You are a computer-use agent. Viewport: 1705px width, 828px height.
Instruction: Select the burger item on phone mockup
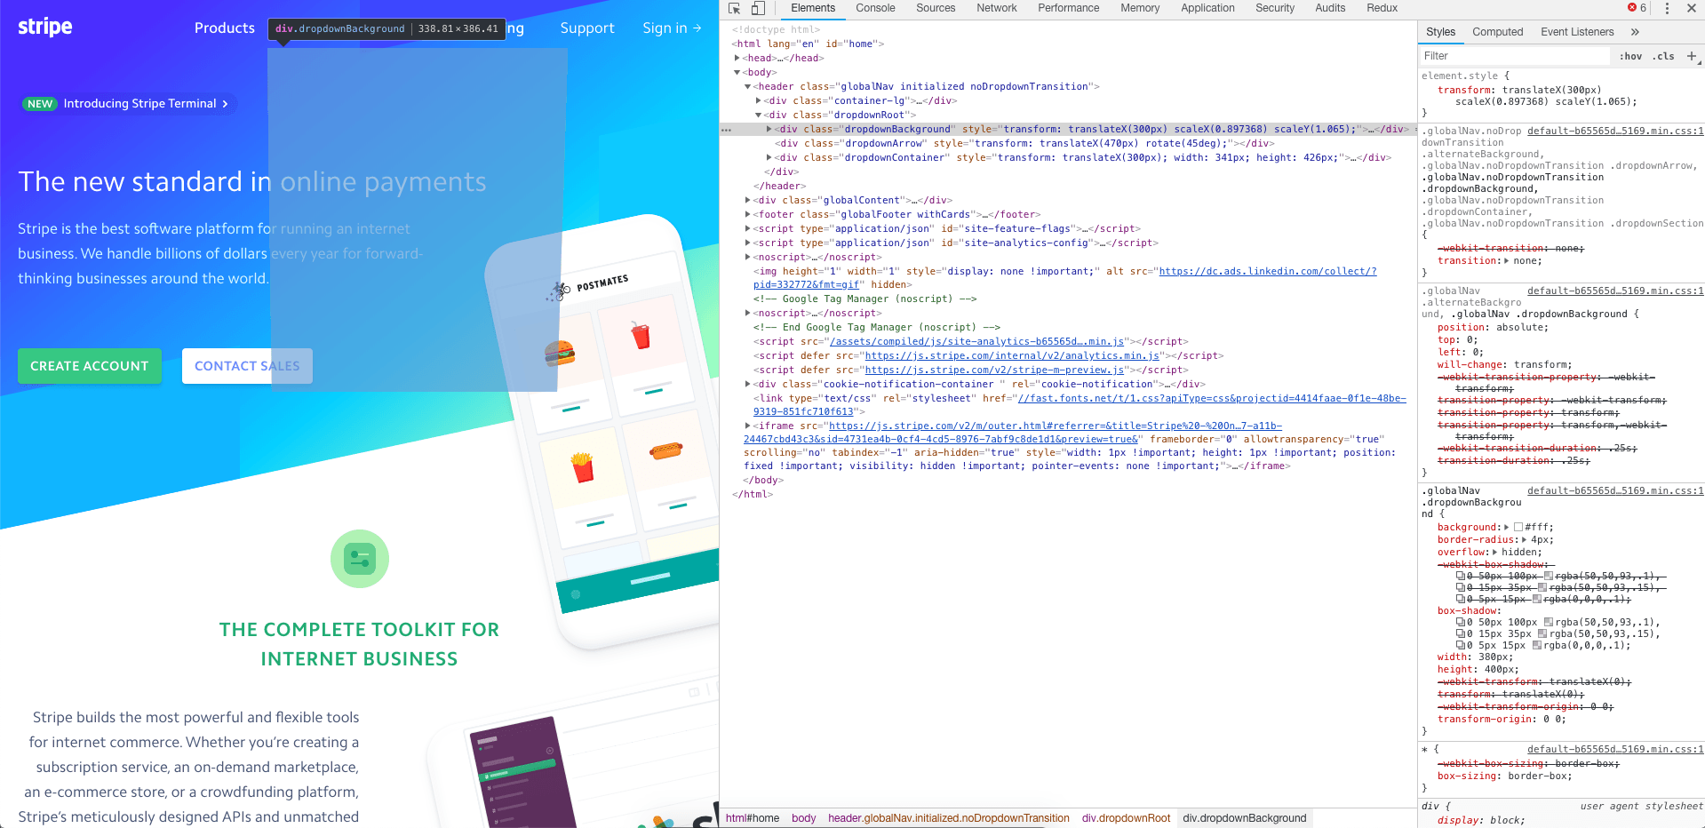[x=560, y=354]
